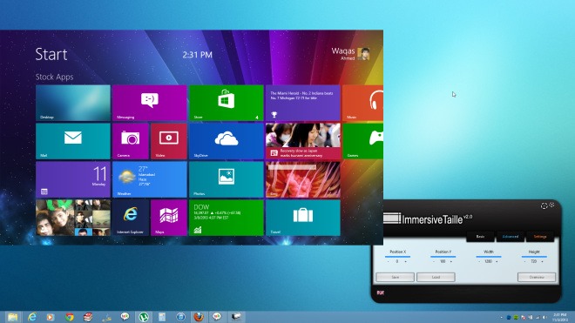Click the volume icon in system tray
This screenshot has height=323, width=575.
545,317
